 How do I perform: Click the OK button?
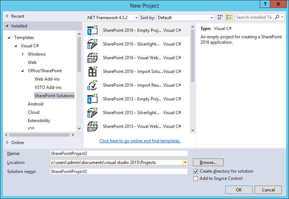click(239, 190)
